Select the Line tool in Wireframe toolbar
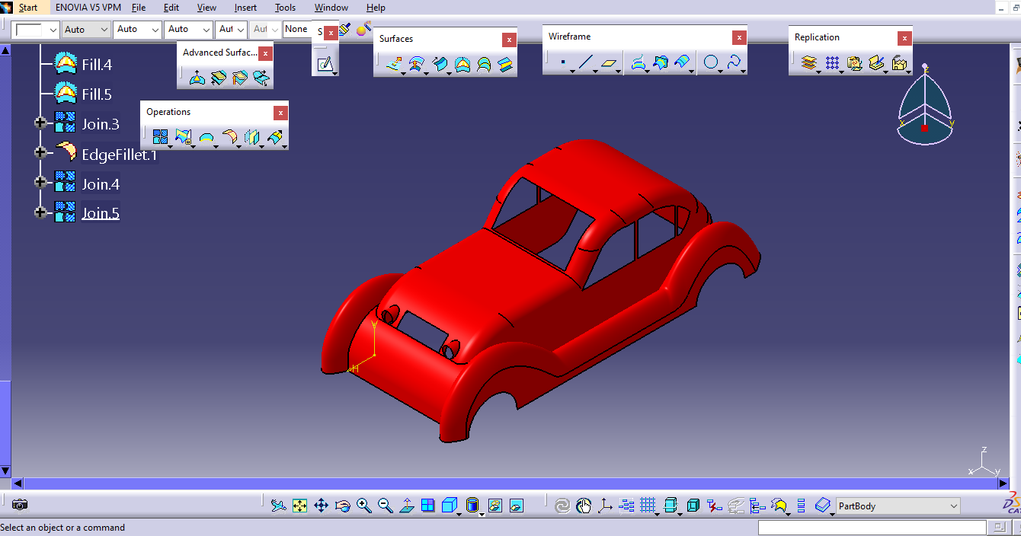The width and height of the screenshot is (1021, 536). click(585, 63)
